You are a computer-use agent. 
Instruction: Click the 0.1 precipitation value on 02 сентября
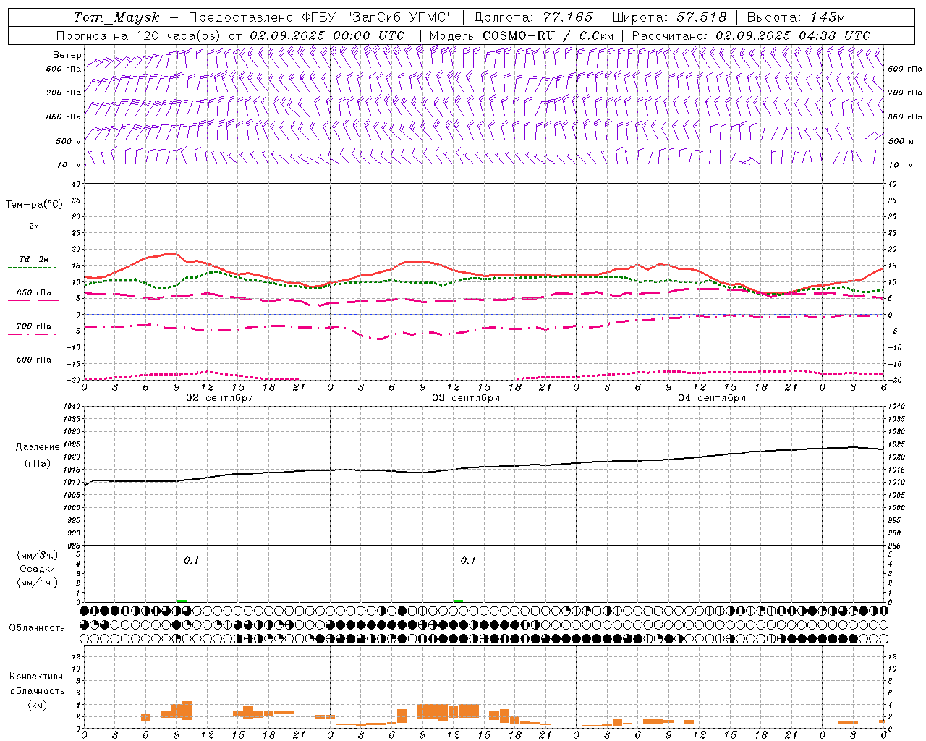(191, 560)
